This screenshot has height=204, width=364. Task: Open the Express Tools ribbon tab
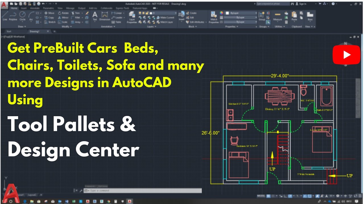[x=122, y=8]
